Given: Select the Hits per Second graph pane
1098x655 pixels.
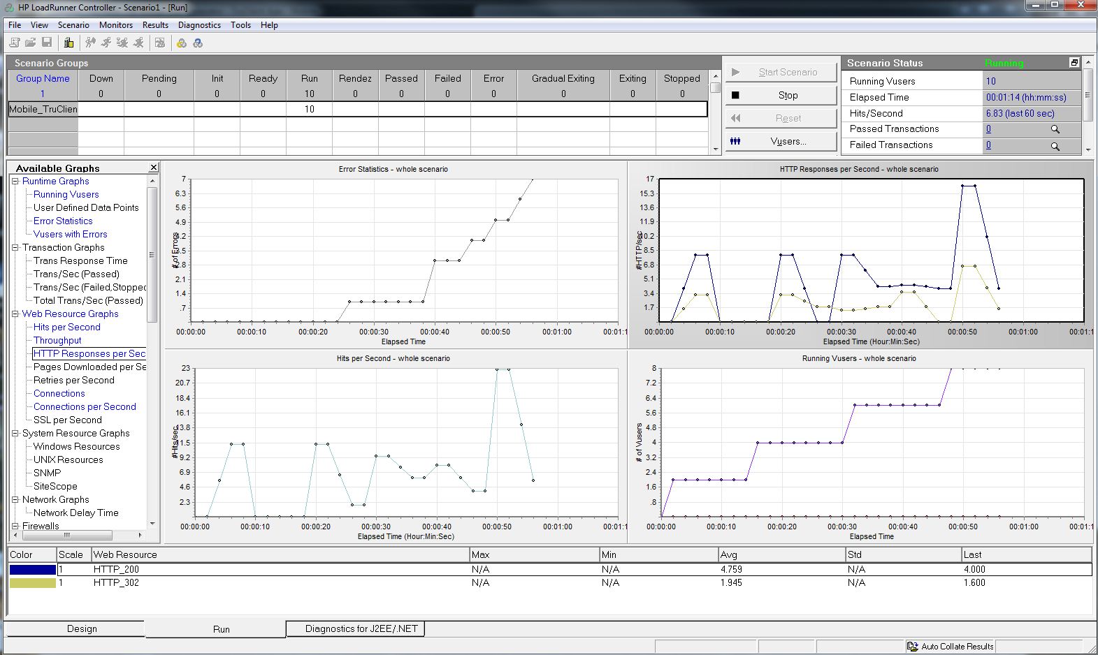Looking at the screenshot, I should (396, 447).
